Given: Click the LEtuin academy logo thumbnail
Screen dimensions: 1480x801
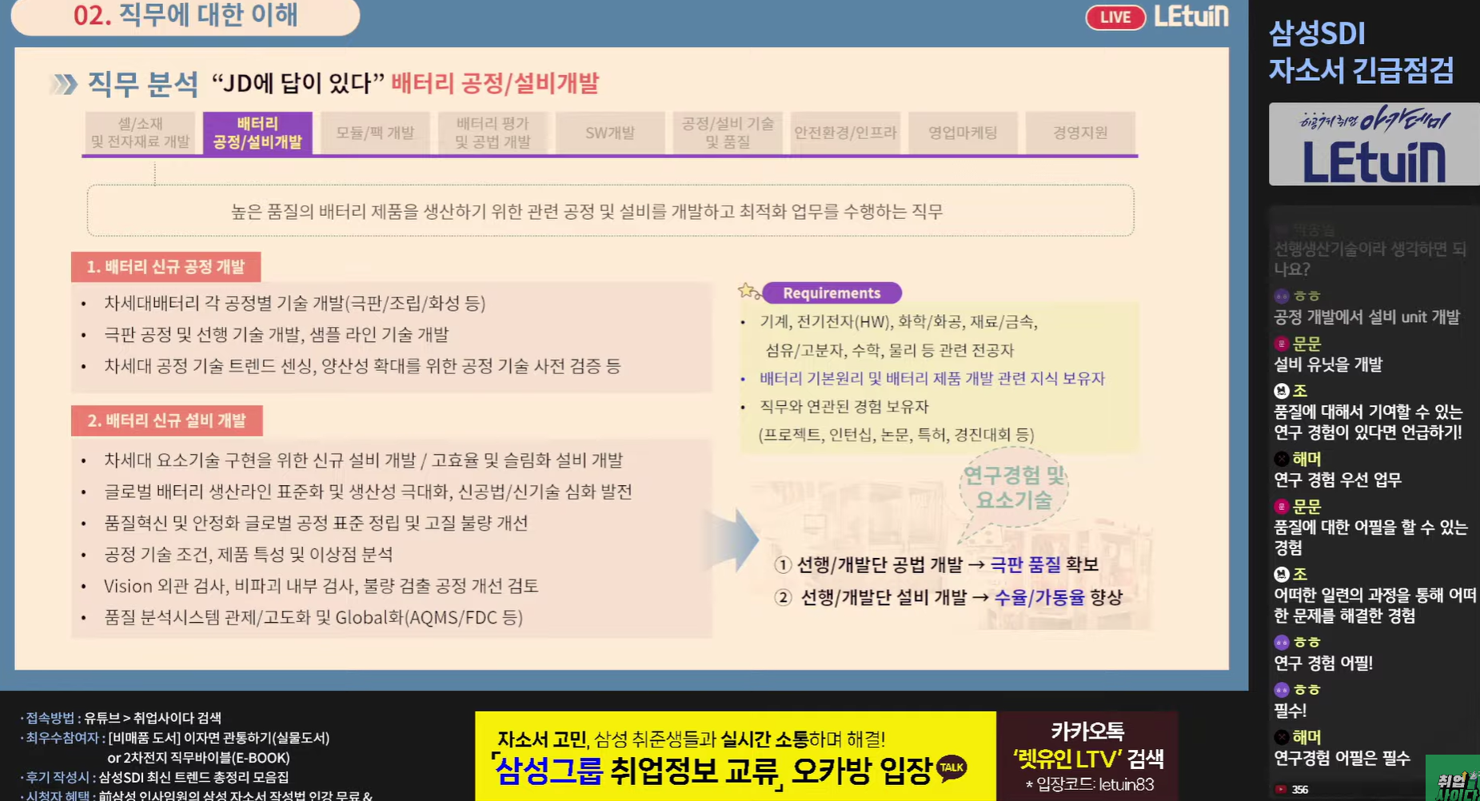Looking at the screenshot, I should point(1374,144).
